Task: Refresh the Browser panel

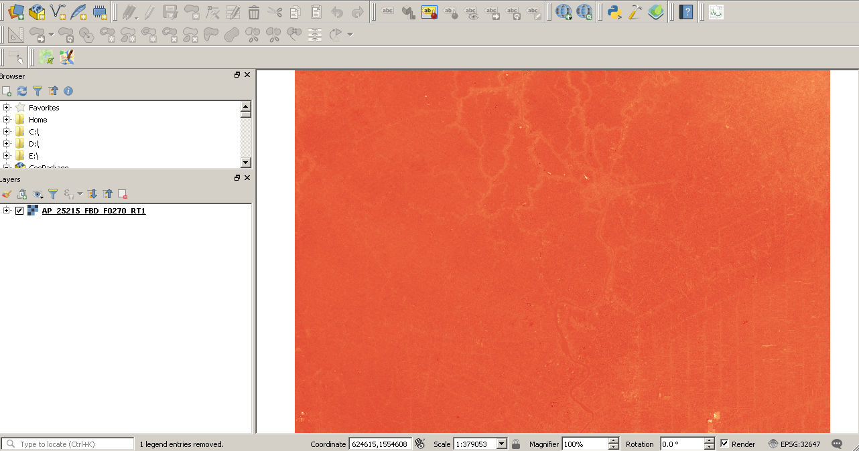Action: (x=22, y=91)
